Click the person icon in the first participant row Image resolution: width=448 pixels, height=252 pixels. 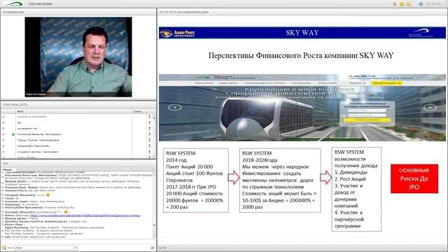149,117
